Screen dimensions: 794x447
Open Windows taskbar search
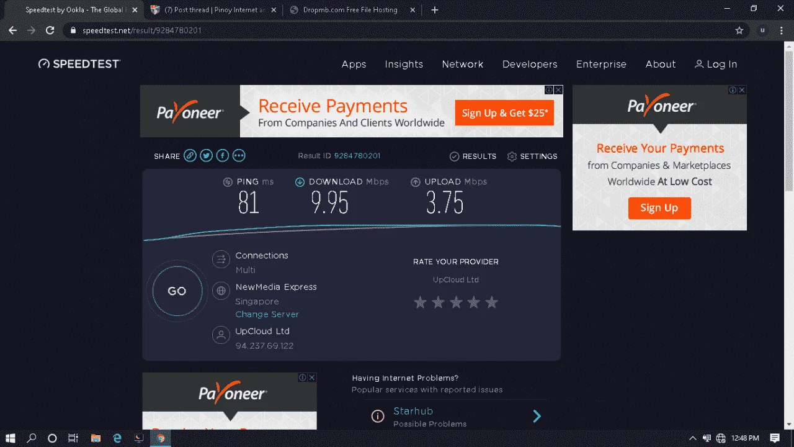32,438
